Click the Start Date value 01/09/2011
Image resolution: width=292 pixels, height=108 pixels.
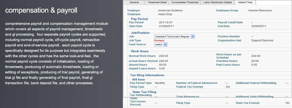(166, 26)
